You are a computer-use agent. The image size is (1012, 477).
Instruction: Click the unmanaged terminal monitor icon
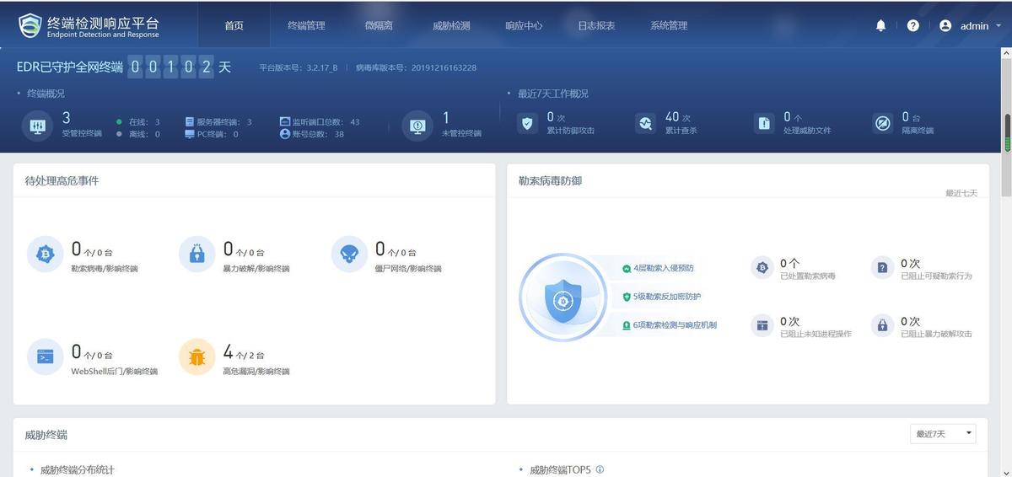417,125
